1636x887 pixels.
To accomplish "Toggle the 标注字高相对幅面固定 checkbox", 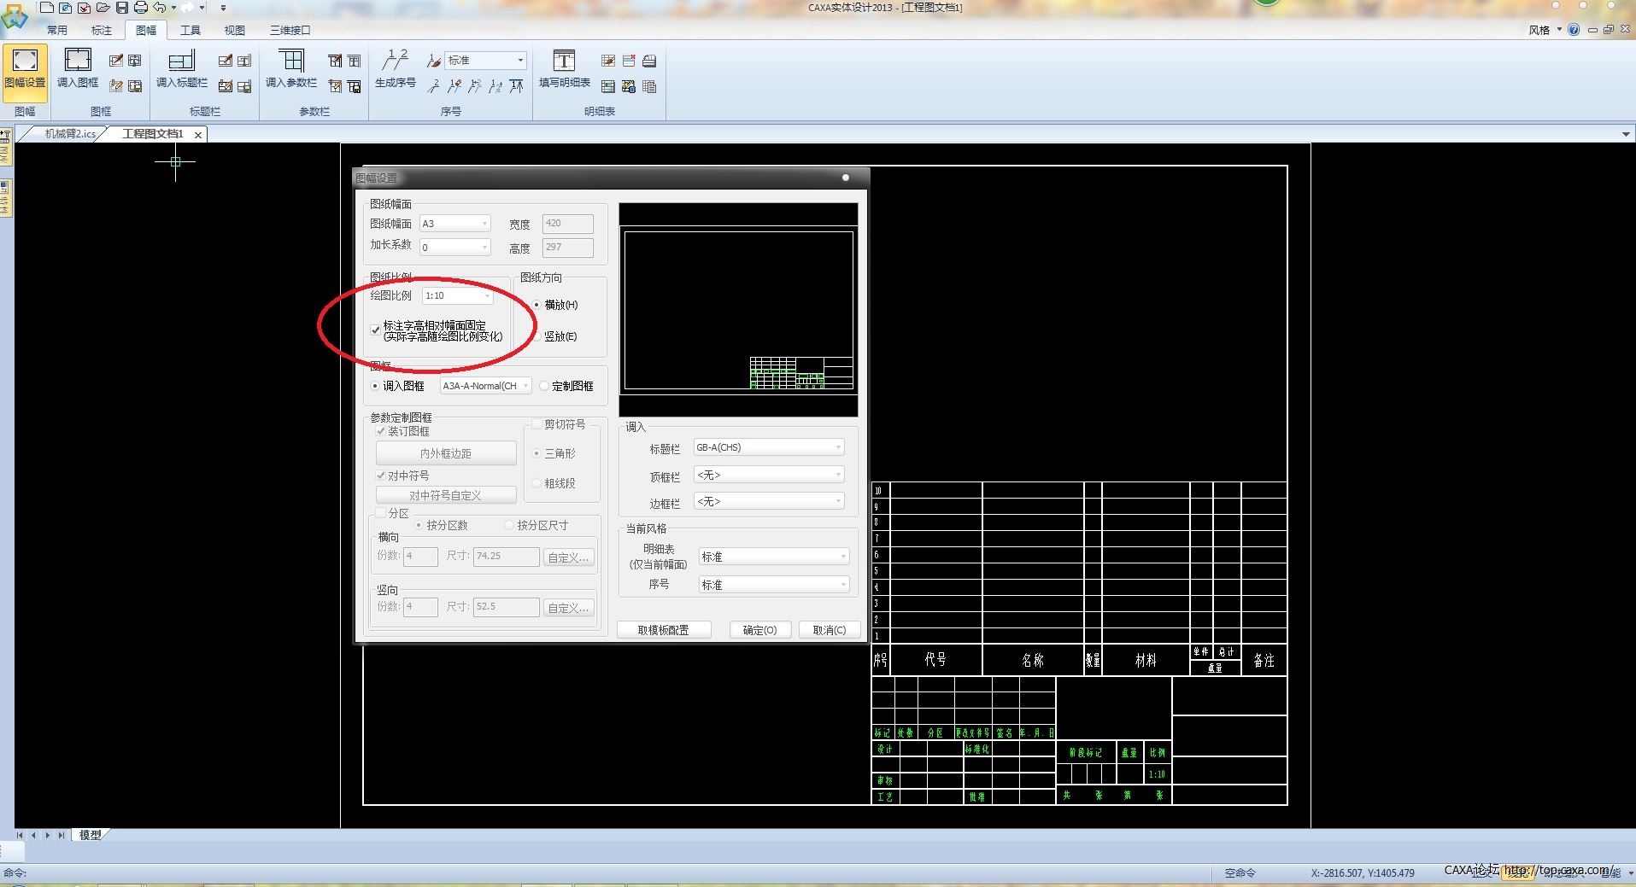I will tap(375, 330).
